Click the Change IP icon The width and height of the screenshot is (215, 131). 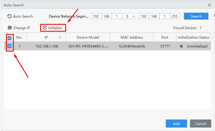point(10,28)
